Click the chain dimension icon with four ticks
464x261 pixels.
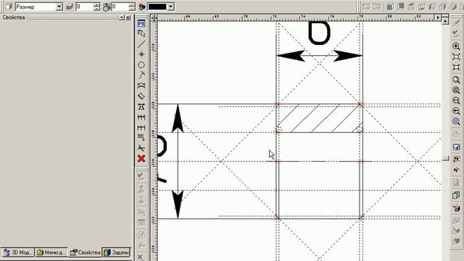141,117
